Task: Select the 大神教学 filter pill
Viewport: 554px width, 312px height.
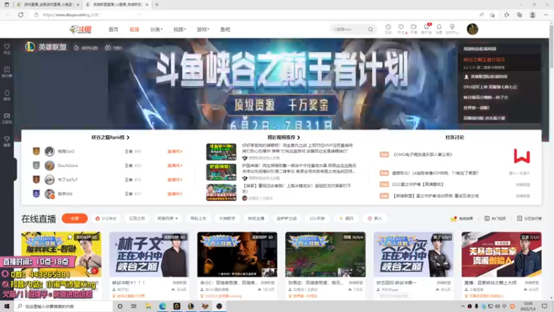Action: point(227,218)
